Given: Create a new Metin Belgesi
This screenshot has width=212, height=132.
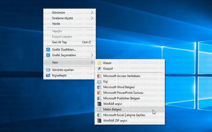Looking at the screenshot, I should (x=130, y=109).
